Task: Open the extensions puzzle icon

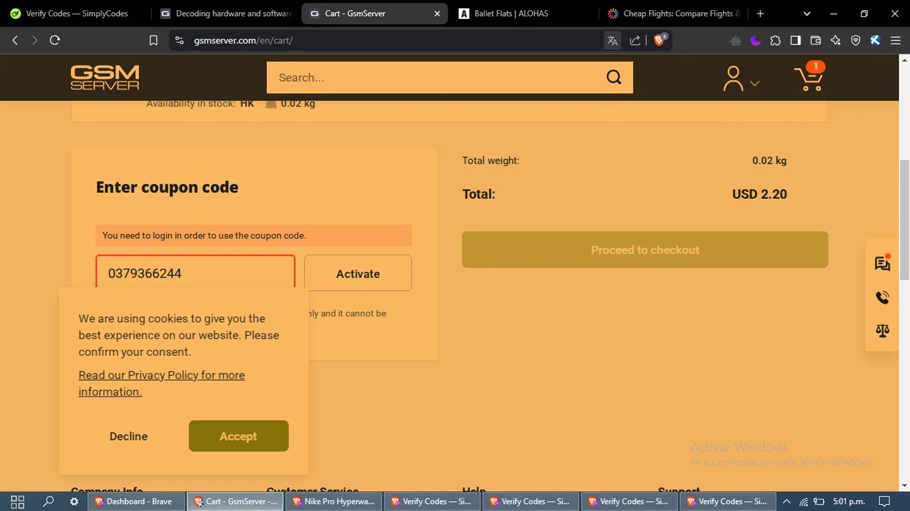Action: [x=775, y=41]
